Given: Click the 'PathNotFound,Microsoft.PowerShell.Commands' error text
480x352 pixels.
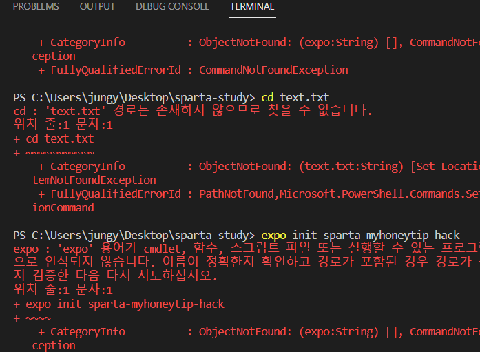Looking at the screenshot, I should coord(340,194).
